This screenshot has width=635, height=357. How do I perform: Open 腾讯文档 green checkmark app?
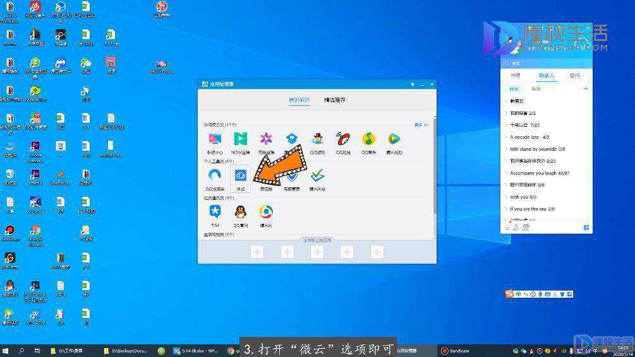tap(317, 175)
